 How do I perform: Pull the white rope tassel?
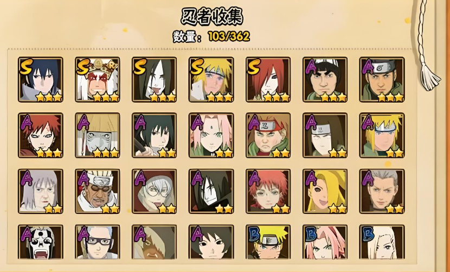(x=428, y=75)
